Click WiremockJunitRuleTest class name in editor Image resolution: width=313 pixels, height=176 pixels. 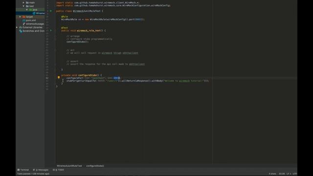[87, 11]
